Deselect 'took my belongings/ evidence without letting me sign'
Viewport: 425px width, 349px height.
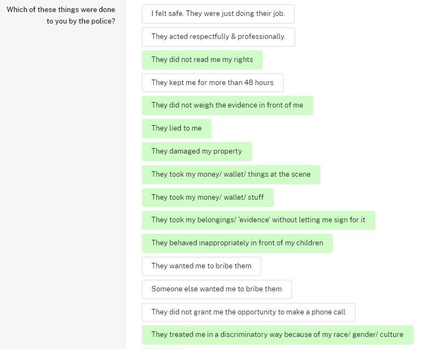coord(259,220)
